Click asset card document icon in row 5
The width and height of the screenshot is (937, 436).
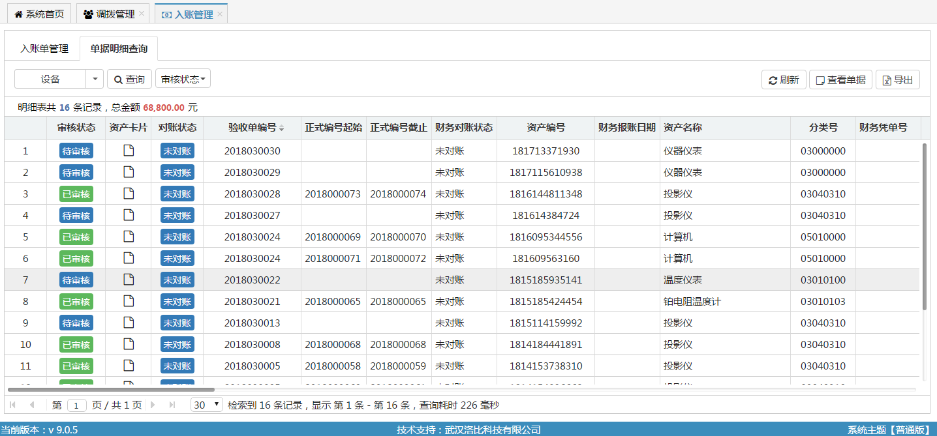[129, 237]
